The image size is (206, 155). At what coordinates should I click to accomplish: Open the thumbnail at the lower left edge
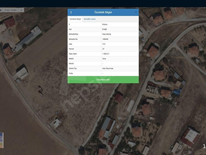click(x=2, y=140)
